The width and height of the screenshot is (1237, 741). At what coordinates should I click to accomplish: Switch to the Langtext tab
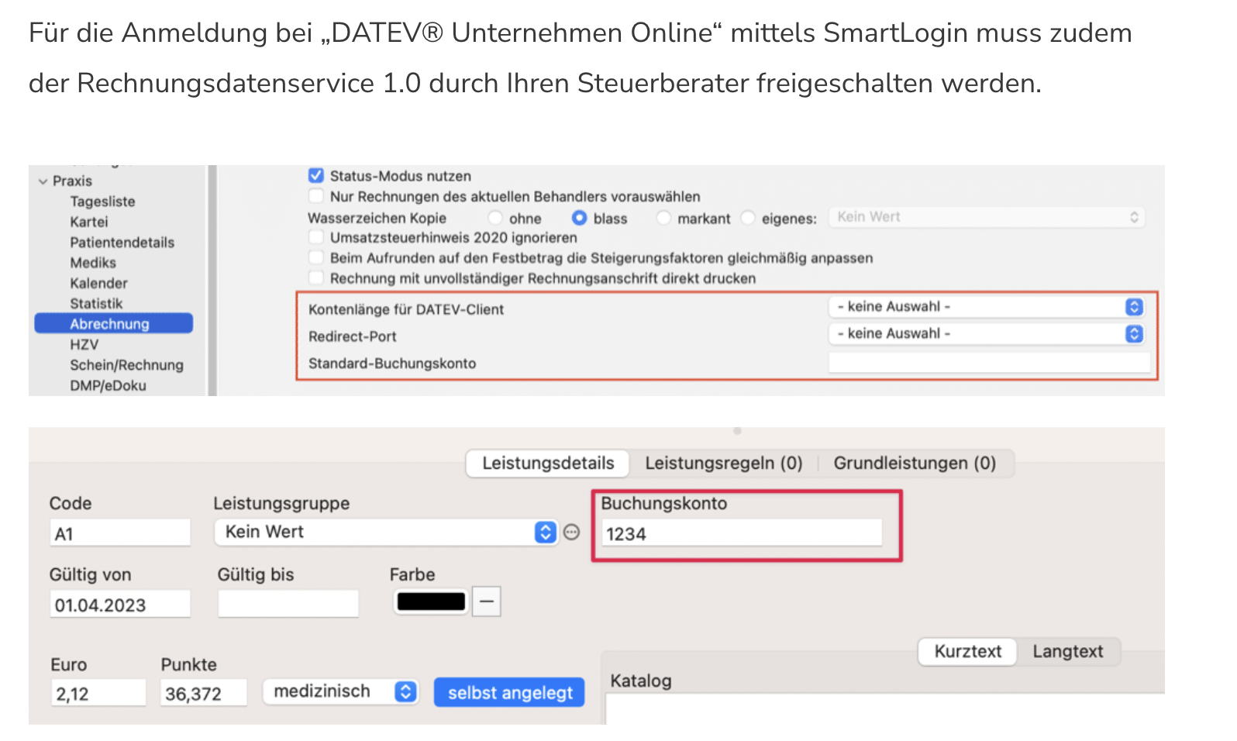(x=1067, y=651)
